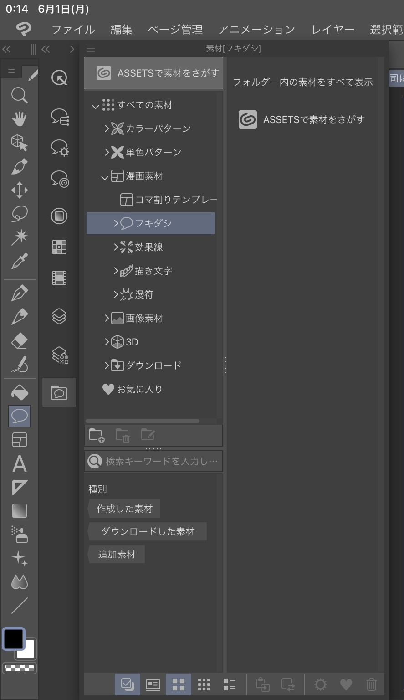Open the Quick Access palette icon
The height and width of the screenshot is (700, 404).
(x=59, y=77)
